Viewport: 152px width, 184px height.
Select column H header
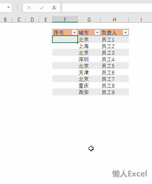(115, 19)
